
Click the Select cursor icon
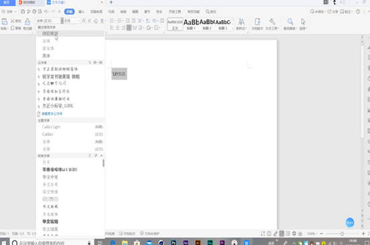(303, 22)
